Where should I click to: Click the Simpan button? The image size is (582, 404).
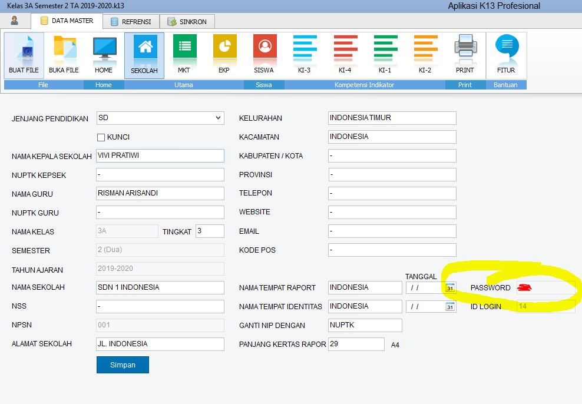tap(123, 365)
